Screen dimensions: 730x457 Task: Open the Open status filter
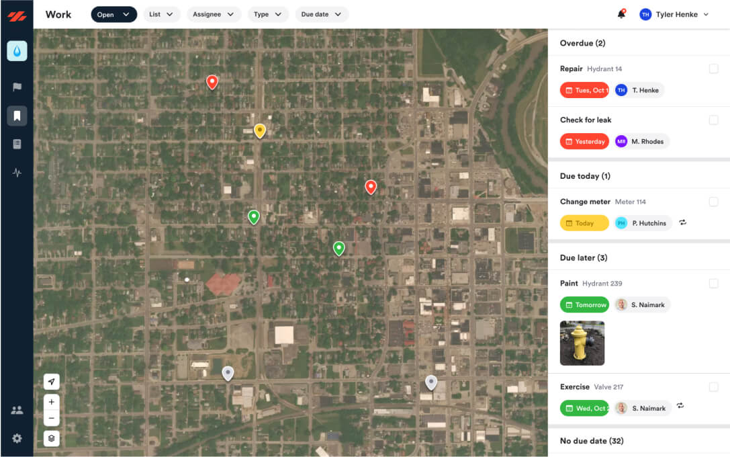(113, 13)
